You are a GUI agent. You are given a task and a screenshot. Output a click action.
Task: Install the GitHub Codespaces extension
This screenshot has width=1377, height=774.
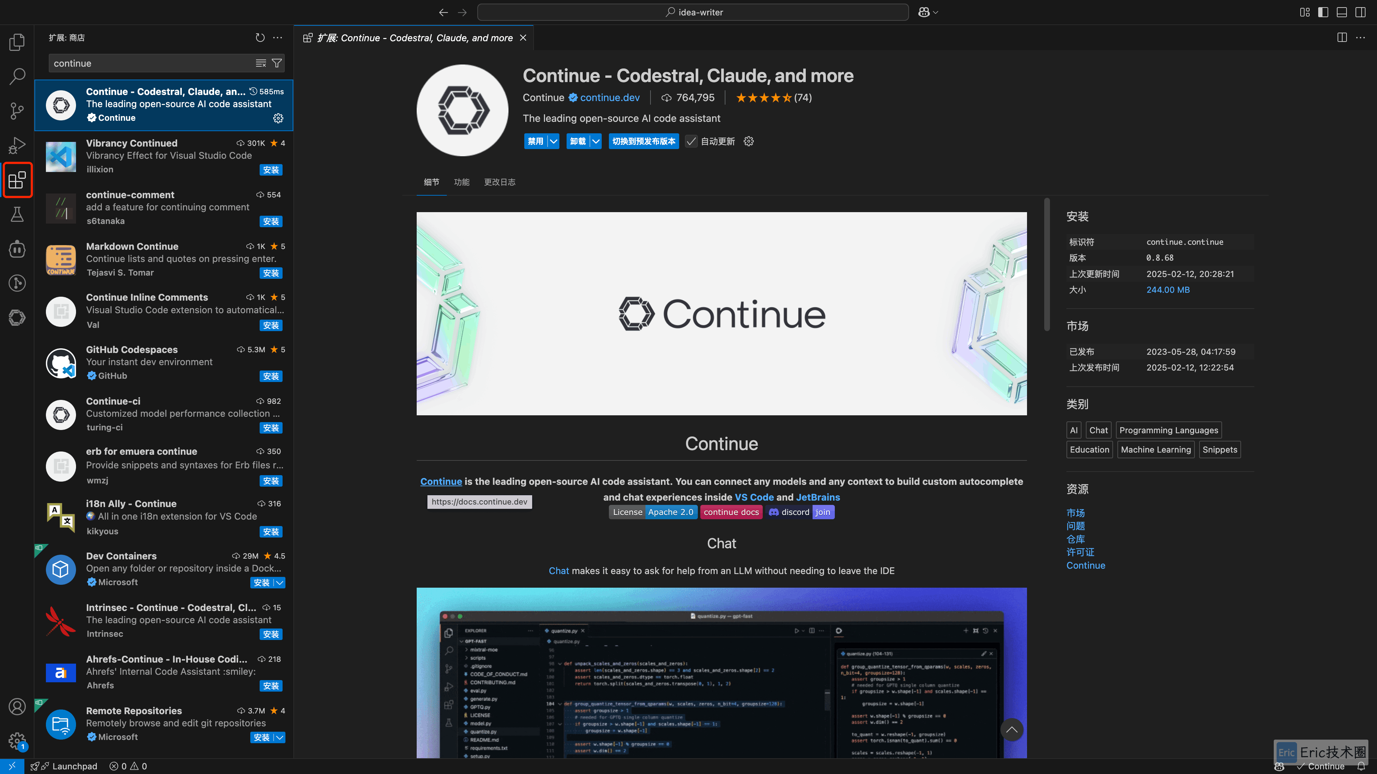(271, 376)
